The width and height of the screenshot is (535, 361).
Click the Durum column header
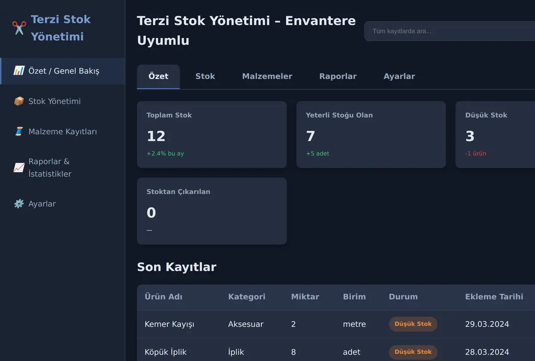tap(403, 297)
